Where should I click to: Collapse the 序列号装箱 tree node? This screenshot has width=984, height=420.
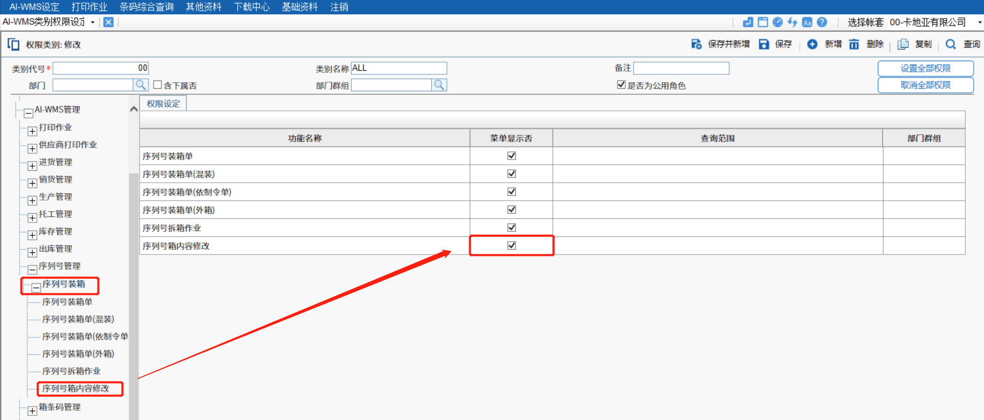pos(36,288)
